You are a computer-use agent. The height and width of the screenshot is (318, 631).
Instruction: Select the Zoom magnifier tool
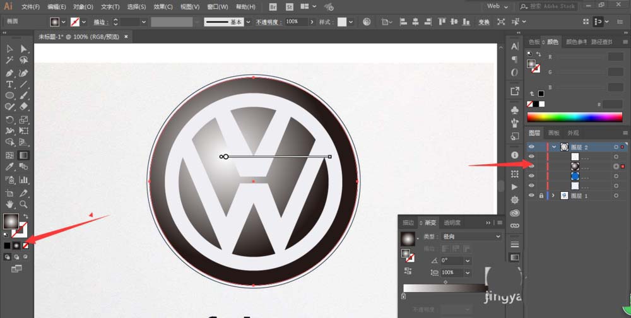23,204
